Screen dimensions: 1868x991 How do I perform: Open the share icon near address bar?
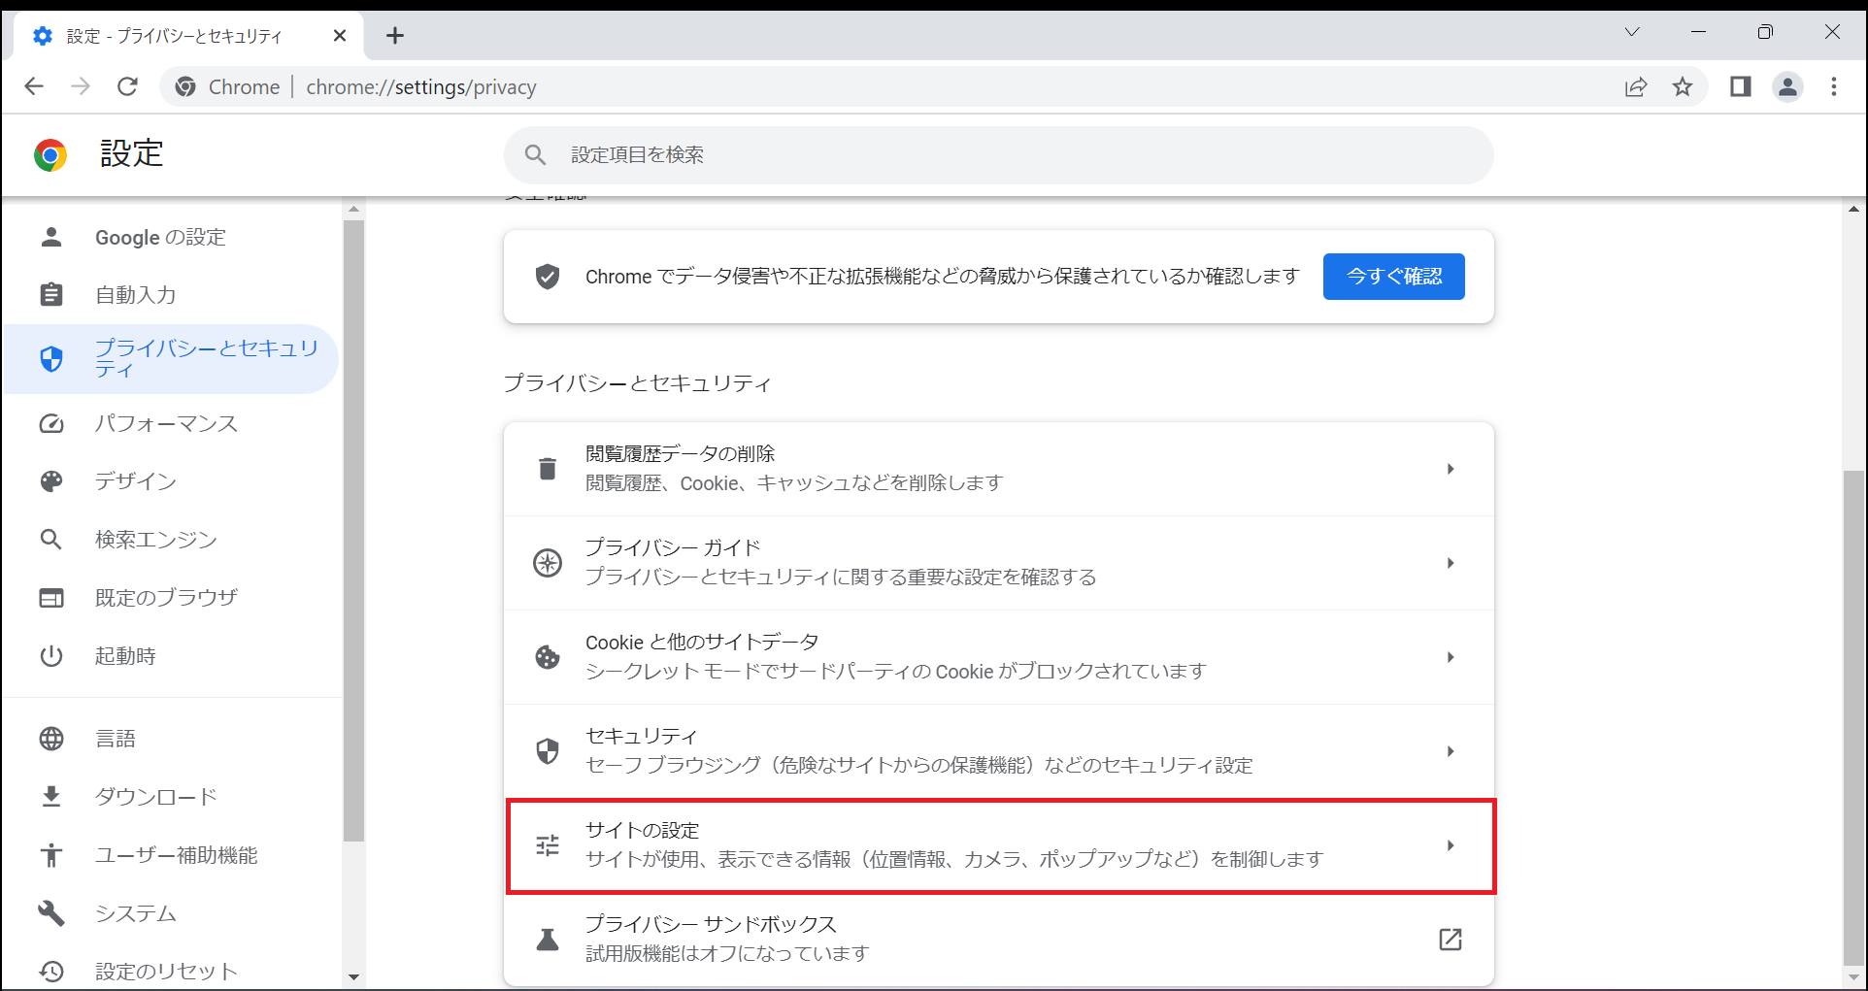pyautogui.click(x=1637, y=86)
